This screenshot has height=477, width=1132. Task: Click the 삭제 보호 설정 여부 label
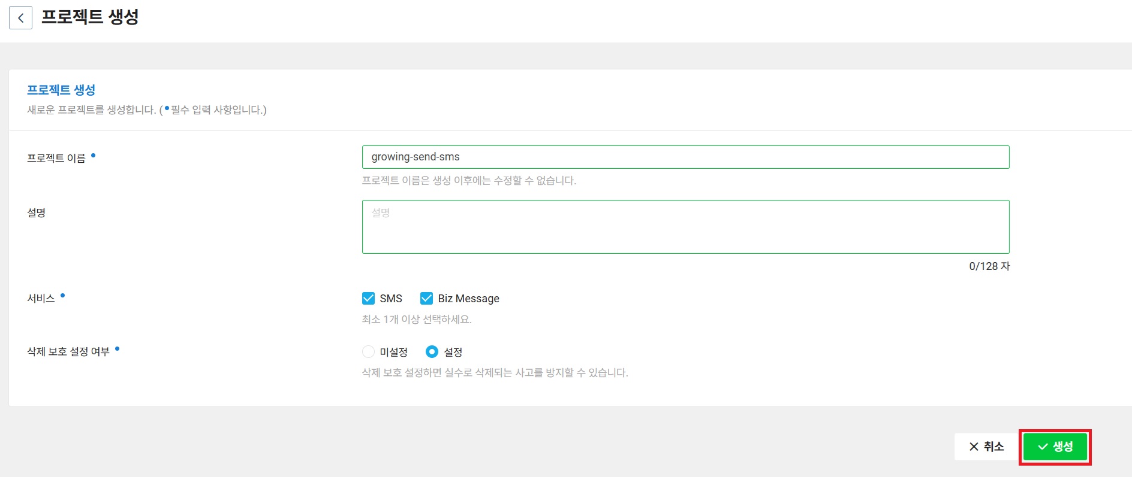tap(68, 351)
